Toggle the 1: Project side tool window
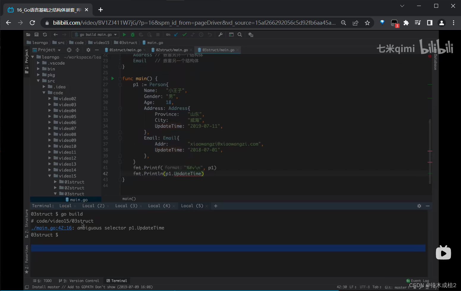The image size is (461, 291). [x=27, y=61]
